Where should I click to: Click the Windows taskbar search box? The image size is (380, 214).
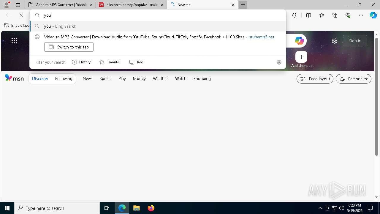click(x=57, y=208)
